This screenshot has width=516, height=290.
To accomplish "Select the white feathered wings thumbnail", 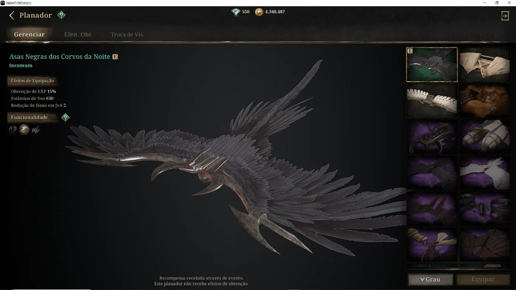I will 485,173.
